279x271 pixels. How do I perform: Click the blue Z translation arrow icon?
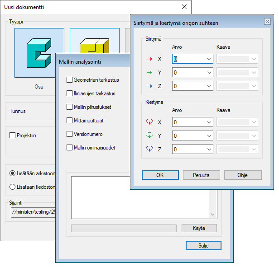tap(149, 86)
